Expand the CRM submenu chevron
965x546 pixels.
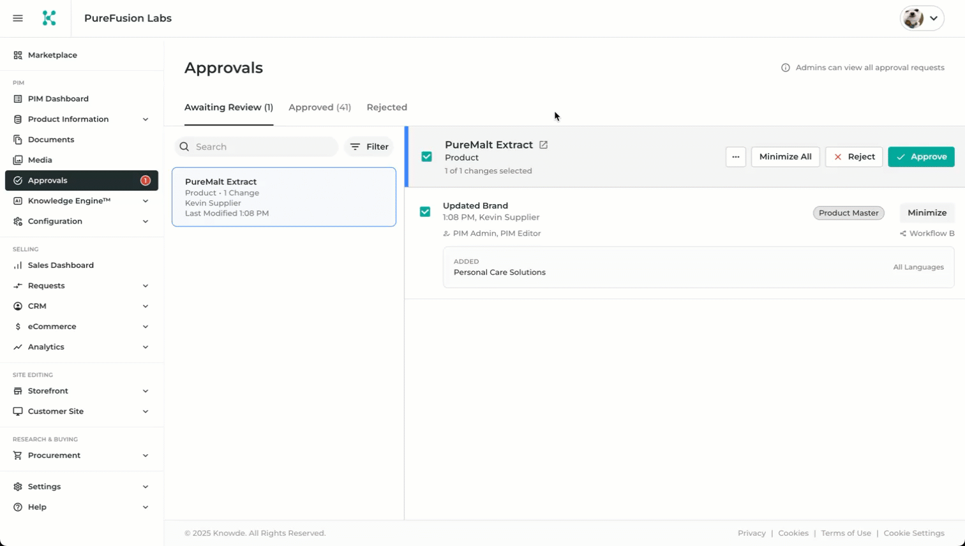146,306
